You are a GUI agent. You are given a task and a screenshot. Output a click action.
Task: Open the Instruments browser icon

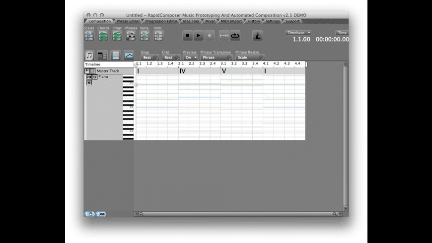(158, 36)
